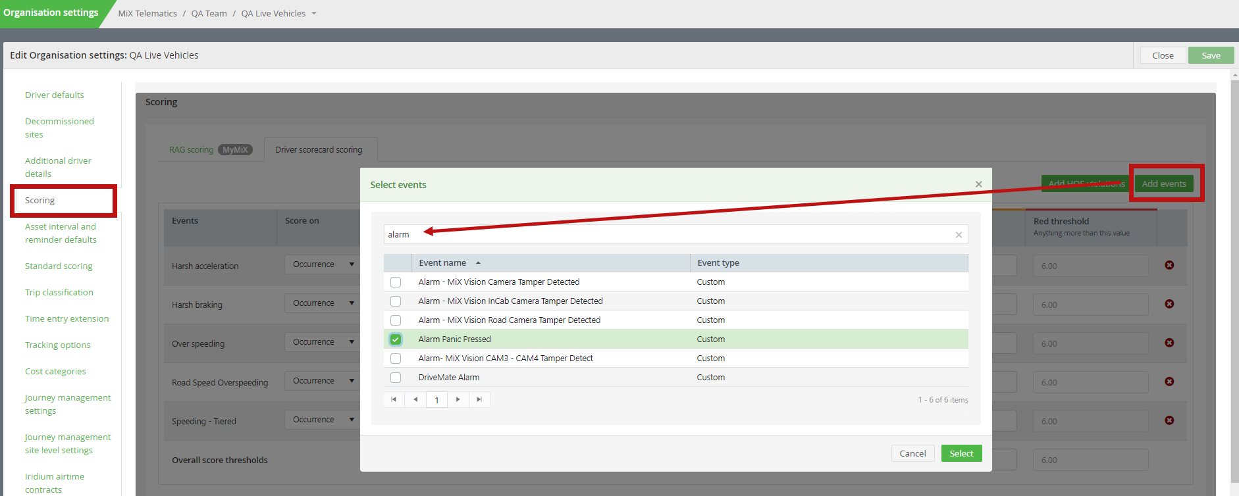
Task: Click the Select button in dialog
Action: click(x=961, y=453)
